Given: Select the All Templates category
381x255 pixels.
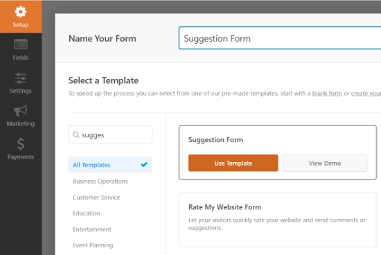Looking at the screenshot, I should 110,164.
